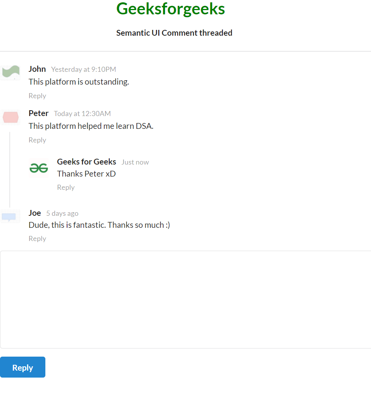Open Joe's author name link
The image size is (371, 416).
35,213
